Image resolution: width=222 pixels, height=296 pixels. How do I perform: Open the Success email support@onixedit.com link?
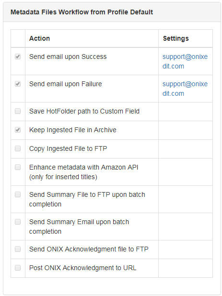185,61
